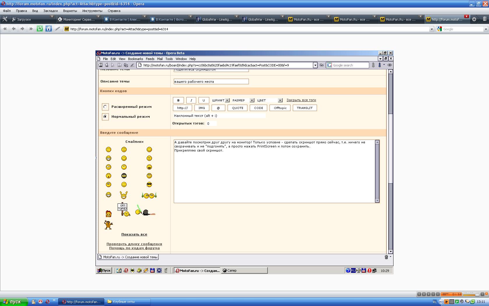Image resolution: width=489 pixels, height=306 pixels.
Task: Select Расширенный режим radio button in image
Action: click(x=105, y=107)
